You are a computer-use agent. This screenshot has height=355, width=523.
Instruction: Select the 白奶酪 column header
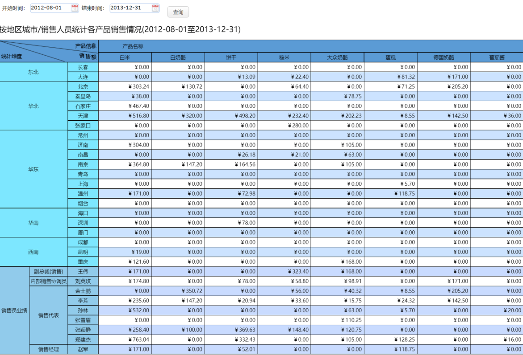point(178,57)
